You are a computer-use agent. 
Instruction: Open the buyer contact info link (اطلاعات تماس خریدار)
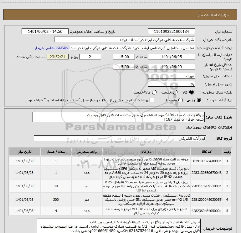(x=52, y=48)
